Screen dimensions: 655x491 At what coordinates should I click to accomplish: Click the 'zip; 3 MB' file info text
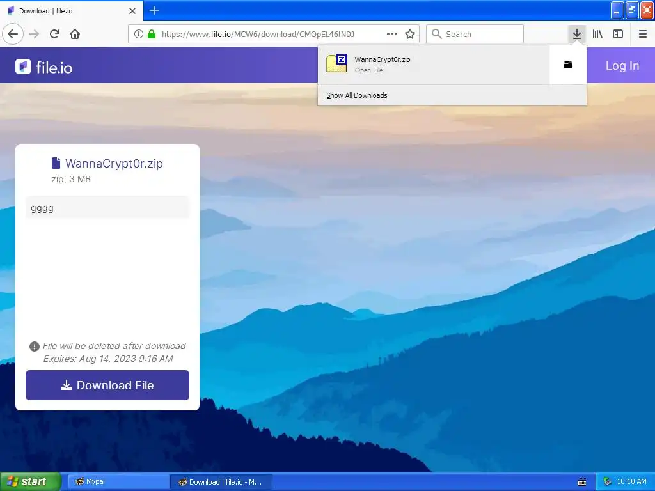click(x=71, y=179)
